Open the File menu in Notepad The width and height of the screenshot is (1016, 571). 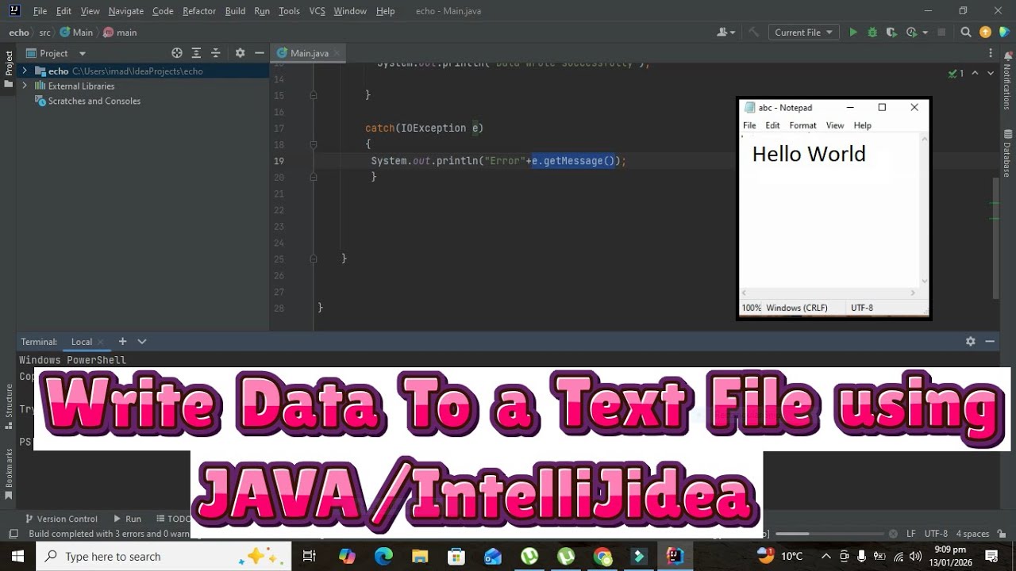coord(749,125)
